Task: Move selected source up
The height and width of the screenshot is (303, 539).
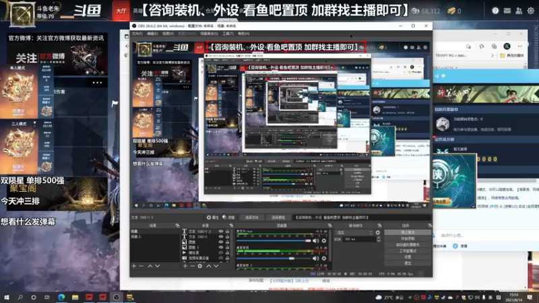Action: click(209, 266)
